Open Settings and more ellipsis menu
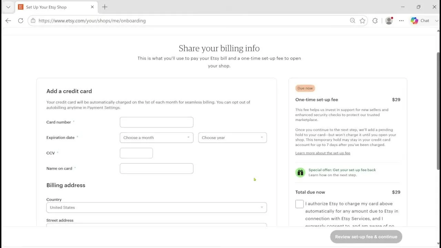Screen dimensions: 441x248 click(x=401, y=21)
